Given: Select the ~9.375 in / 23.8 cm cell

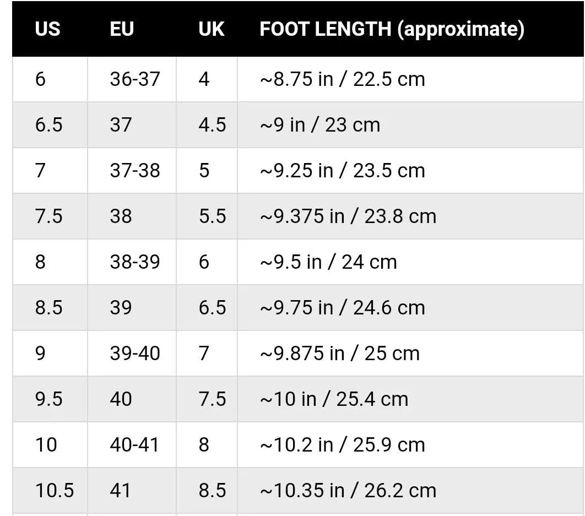Looking at the screenshot, I should click(410, 216).
